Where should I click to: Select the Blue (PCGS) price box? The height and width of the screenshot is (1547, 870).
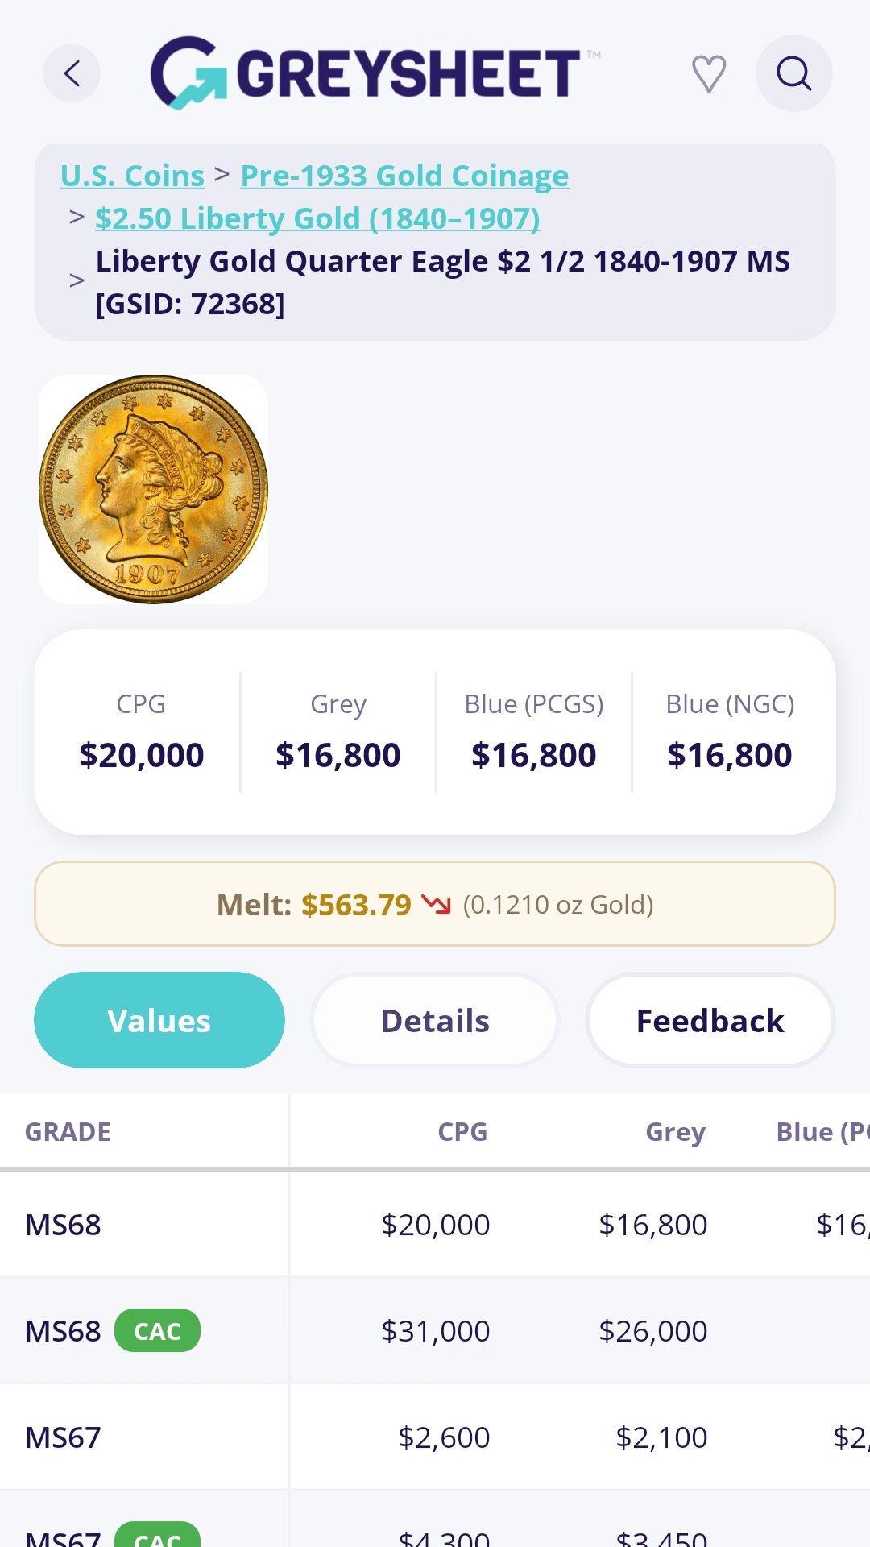[534, 732]
